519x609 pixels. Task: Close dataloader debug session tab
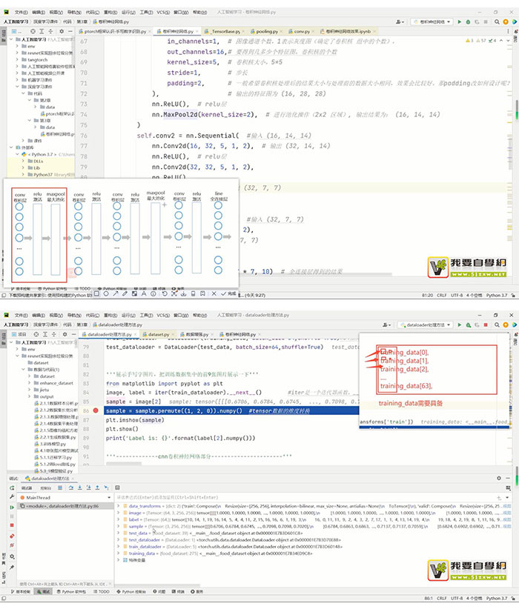pyautogui.click(x=73, y=479)
